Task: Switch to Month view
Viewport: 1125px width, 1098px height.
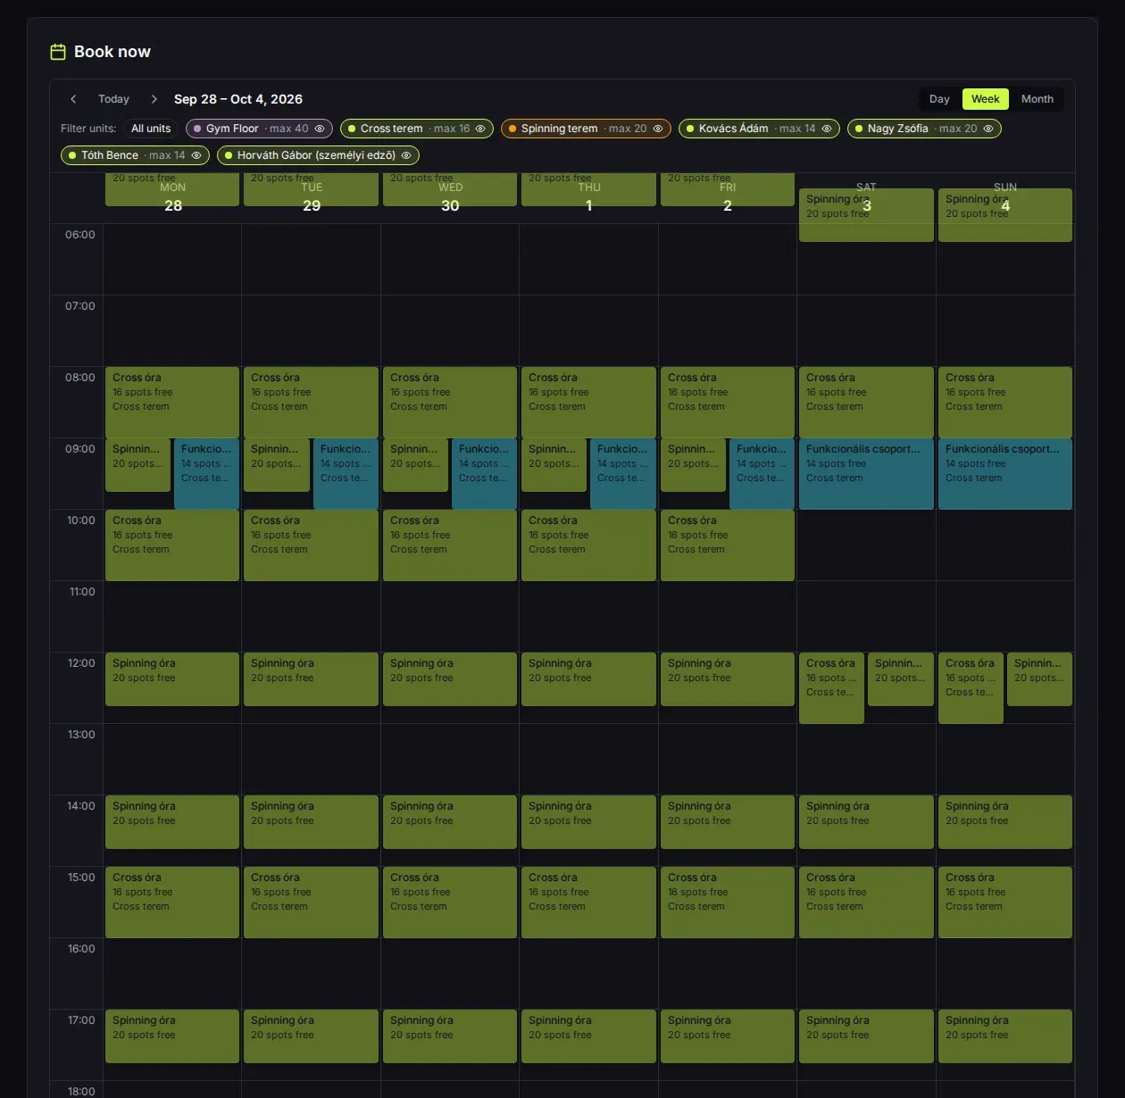Action: (x=1037, y=99)
